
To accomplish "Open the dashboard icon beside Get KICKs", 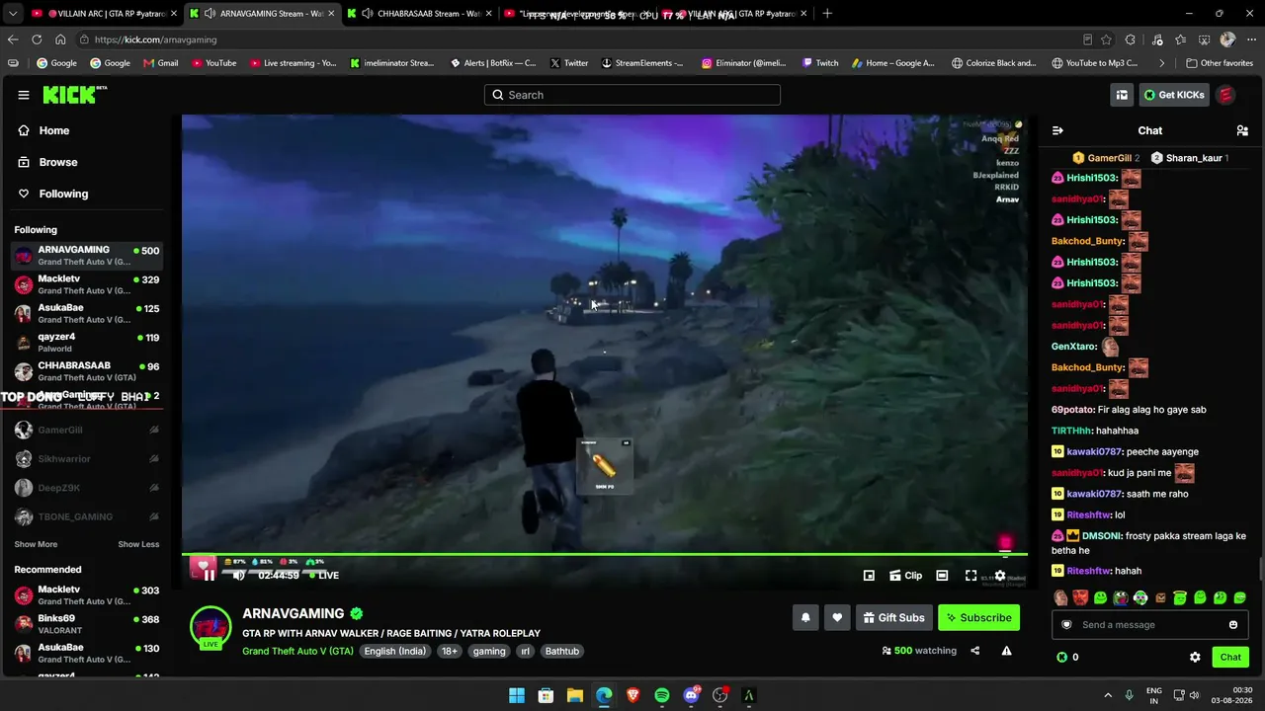I will tap(1122, 95).
